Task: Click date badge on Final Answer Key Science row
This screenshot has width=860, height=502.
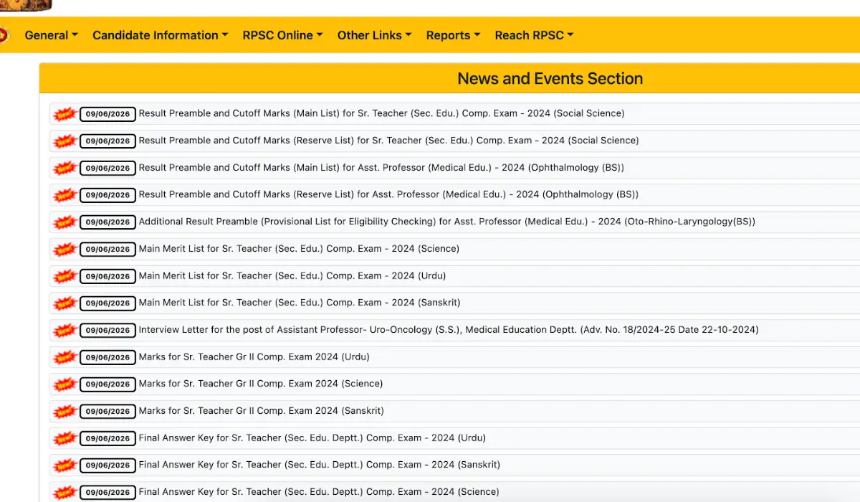Action: click(107, 493)
